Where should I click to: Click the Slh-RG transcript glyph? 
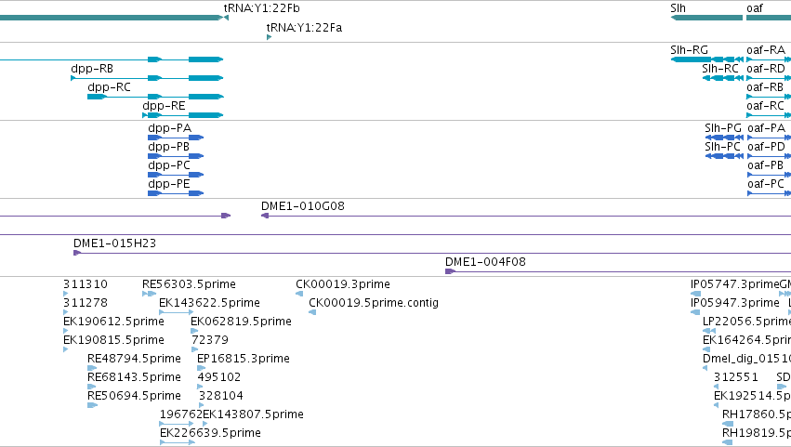click(707, 59)
